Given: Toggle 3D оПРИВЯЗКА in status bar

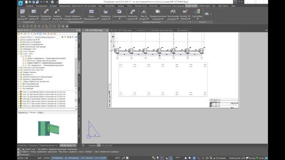Looking at the screenshot, I should point(72,158).
